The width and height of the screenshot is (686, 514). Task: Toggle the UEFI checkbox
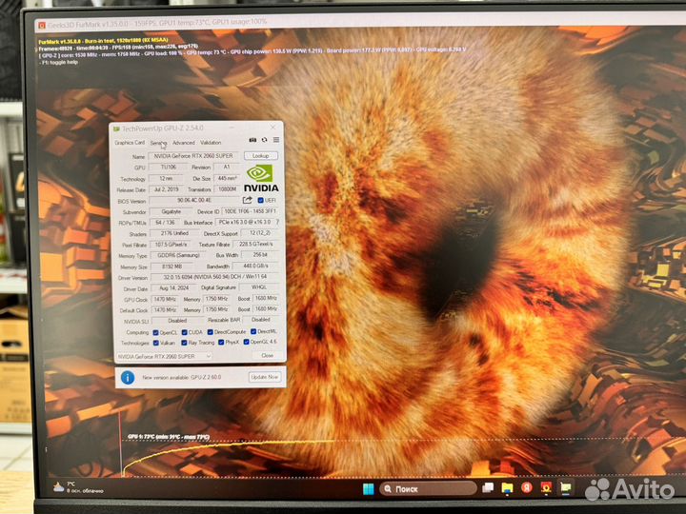[260, 200]
